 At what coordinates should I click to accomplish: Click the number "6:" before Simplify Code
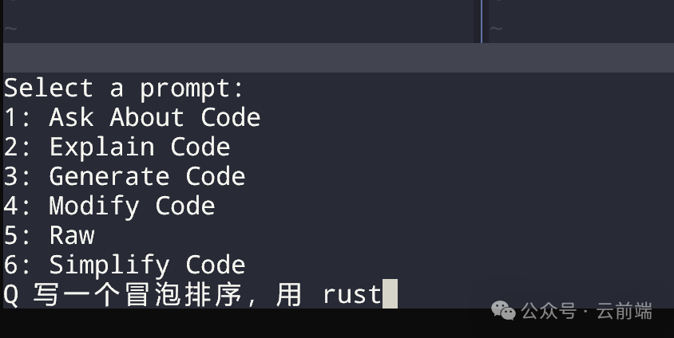coord(18,265)
